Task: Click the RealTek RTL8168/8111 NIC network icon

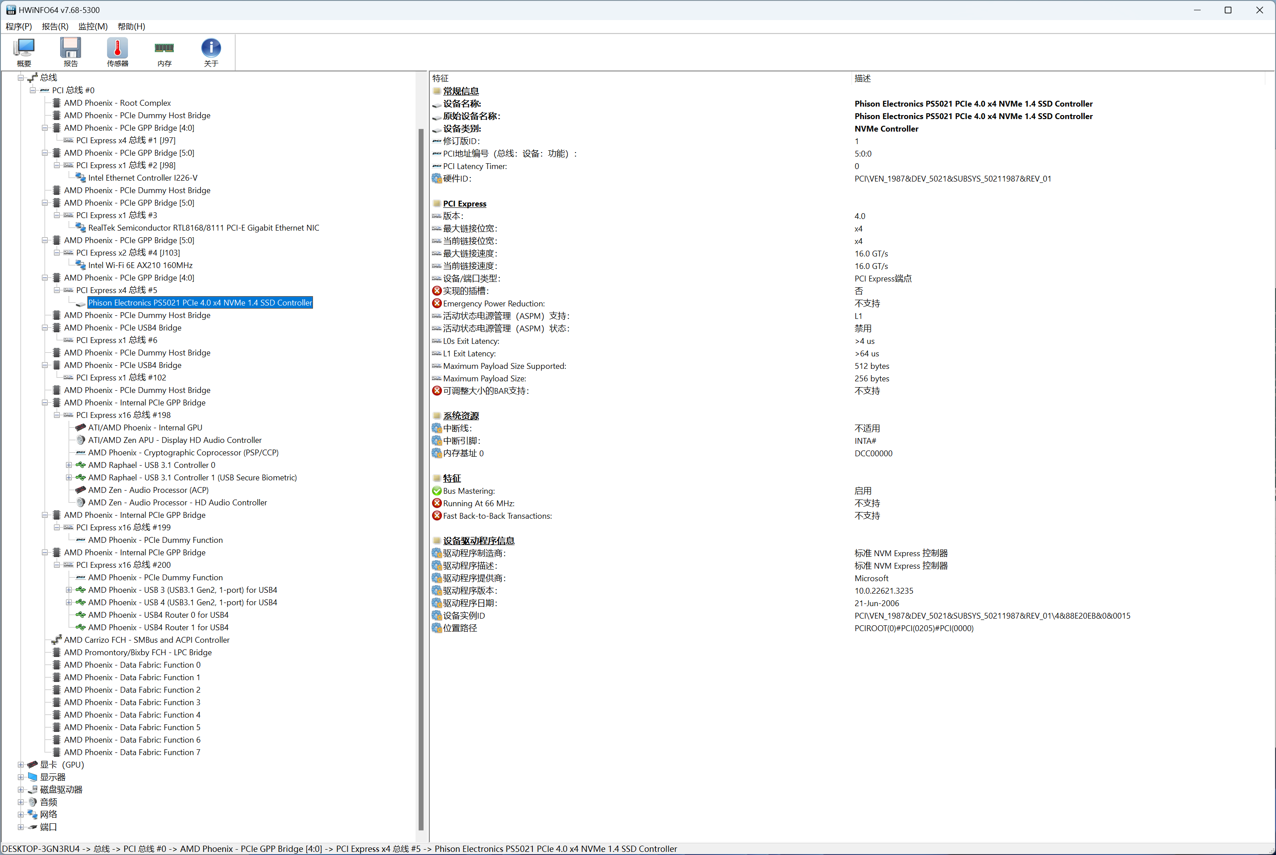Action: pyautogui.click(x=81, y=228)
